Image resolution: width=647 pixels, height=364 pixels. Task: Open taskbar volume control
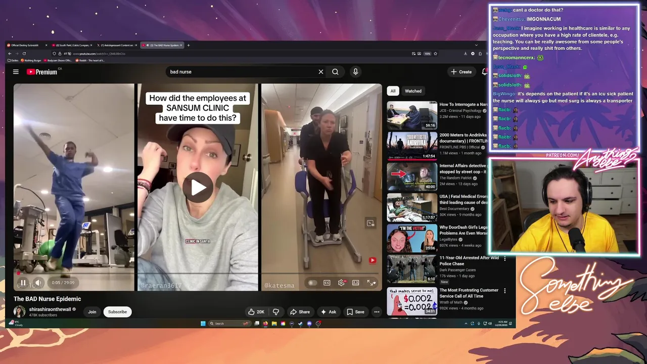[490, 324]
